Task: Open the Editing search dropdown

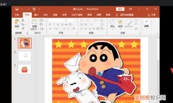Action: [x=146, y=24]
